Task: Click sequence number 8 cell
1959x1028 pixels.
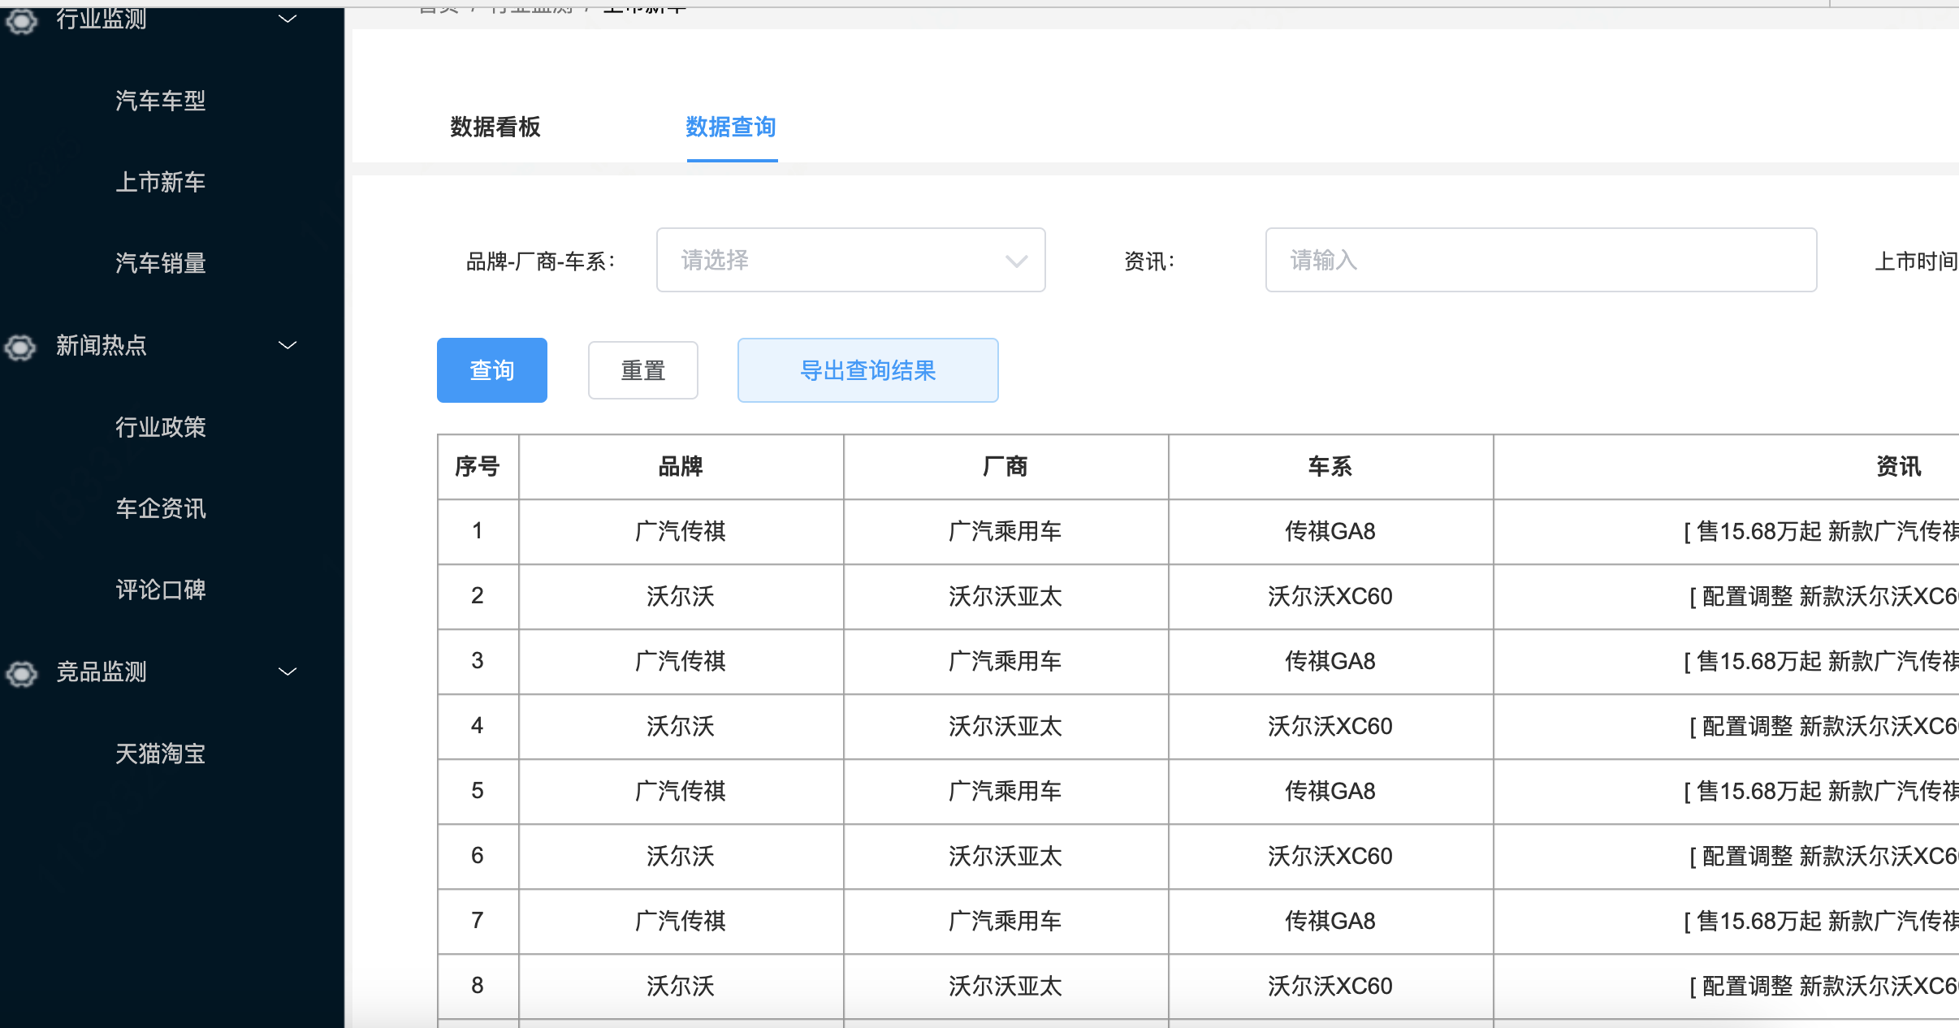Action: pyautogui.click(x=478, y=987)
